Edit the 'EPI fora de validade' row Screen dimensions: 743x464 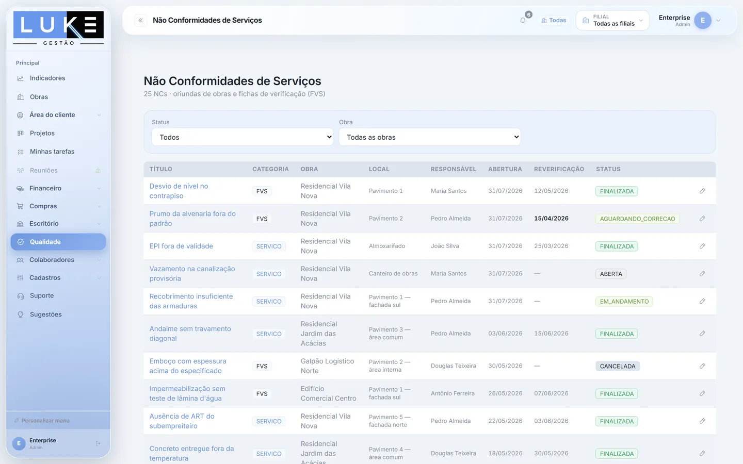[x=702, y=246]
